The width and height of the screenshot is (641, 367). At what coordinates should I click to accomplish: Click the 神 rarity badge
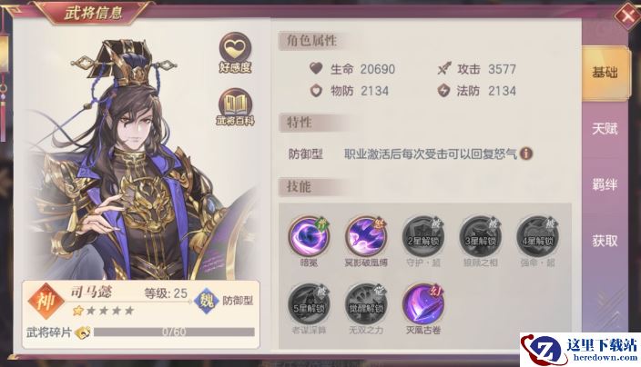click(x=46, y=302)
